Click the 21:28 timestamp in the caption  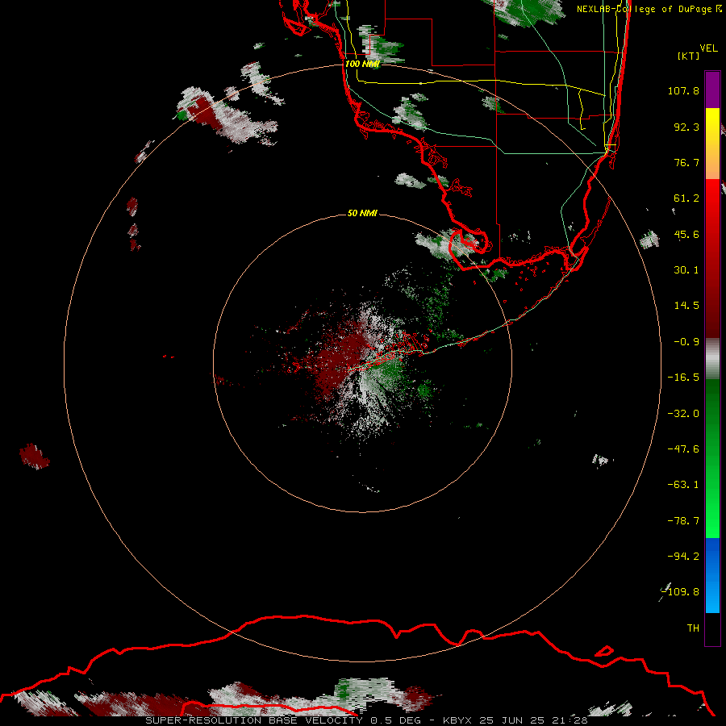(570, 720)
